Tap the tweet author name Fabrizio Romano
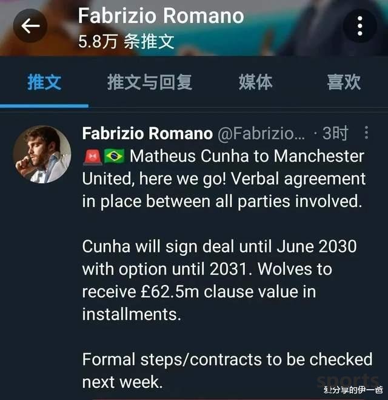Image resolution: width=388 pixels, height=400 pixels. click(x=147, y=133)
